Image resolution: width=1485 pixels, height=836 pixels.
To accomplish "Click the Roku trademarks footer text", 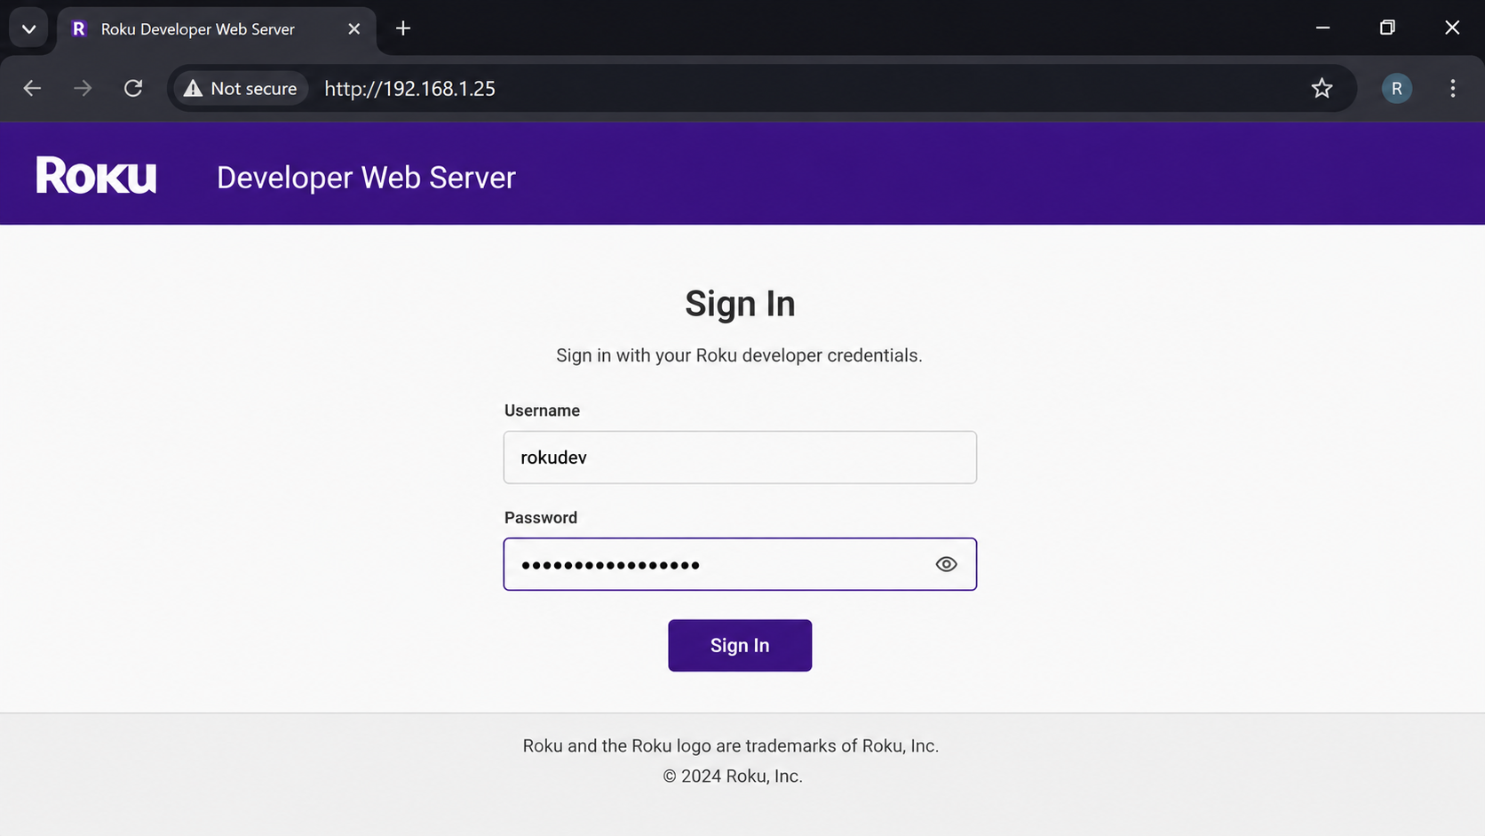I will click(x=730, y=745).
